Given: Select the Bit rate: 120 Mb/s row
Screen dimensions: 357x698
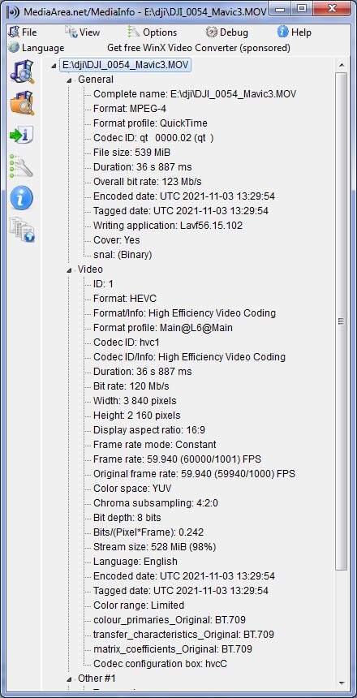Looking at the screenshot, I should [131, 386].
